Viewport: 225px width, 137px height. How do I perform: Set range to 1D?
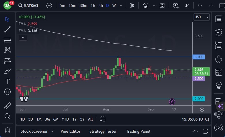[x=22, y=119]
